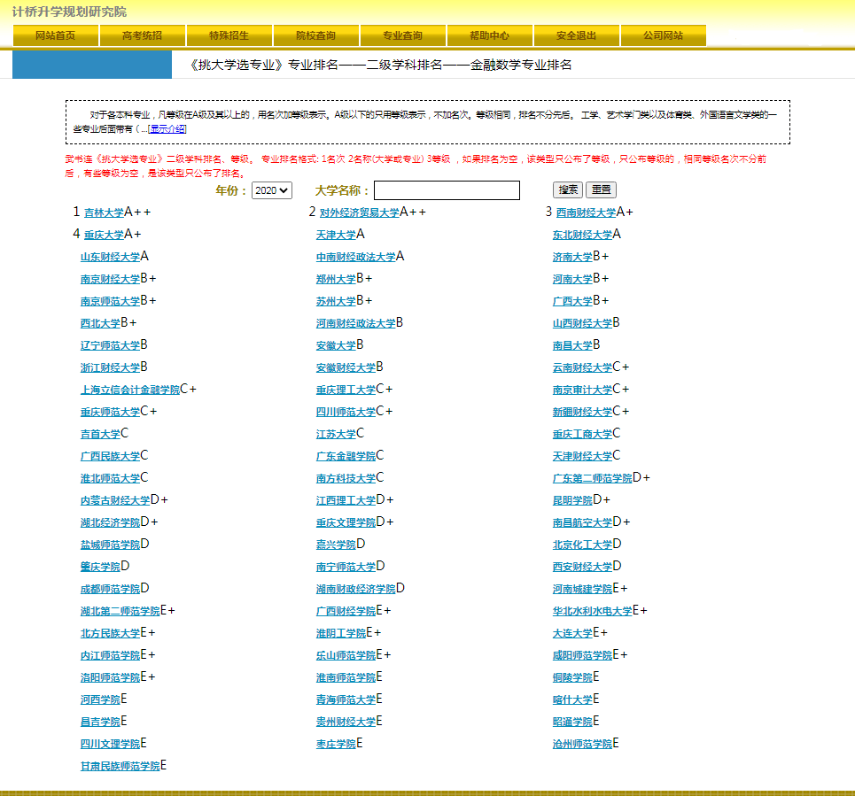Click the 西南财经大学 link

coord(586,213)
